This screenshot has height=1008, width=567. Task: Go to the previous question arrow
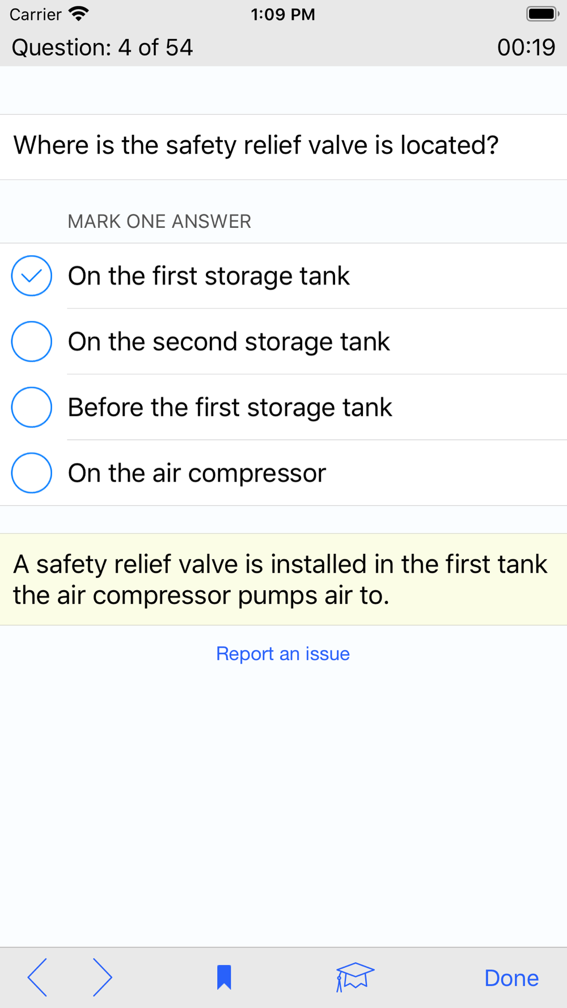37,977
